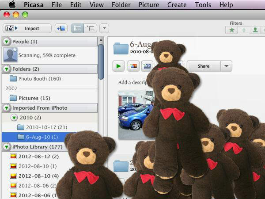
Task: Select the 2010-10-17 (21) folder
Action: (x=49, y=127)
